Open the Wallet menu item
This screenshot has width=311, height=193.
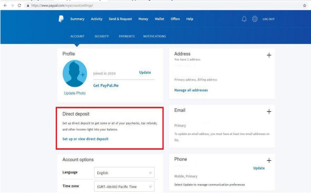[159, 19]
